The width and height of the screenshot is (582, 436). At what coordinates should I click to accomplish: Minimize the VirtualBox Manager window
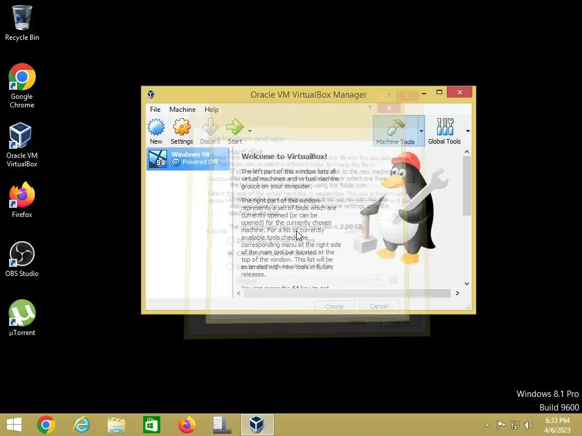(424, 93)
